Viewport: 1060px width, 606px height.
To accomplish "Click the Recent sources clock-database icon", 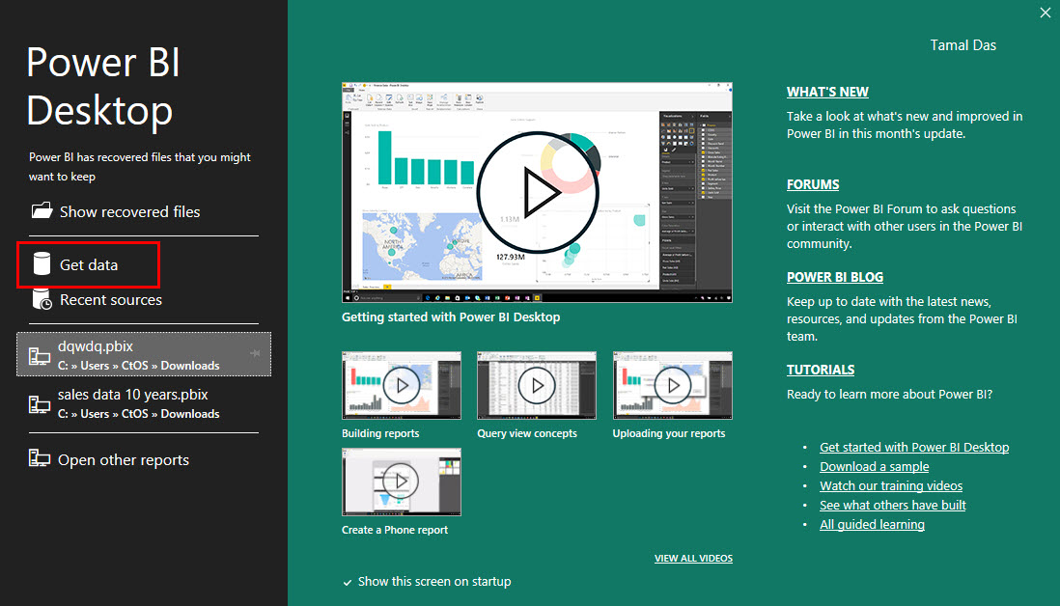I will point(42,298).
